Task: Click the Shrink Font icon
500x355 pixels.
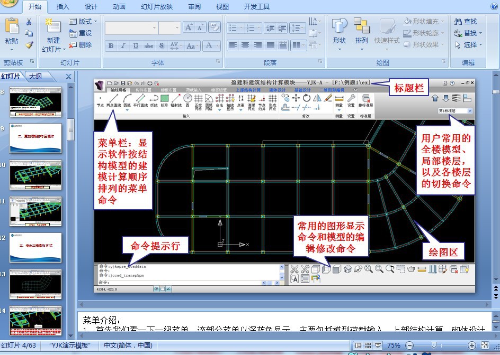Action: (200, 27)
